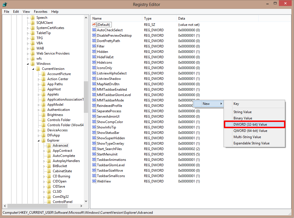Click the Advanced folder icon

[x=49, y=146]
